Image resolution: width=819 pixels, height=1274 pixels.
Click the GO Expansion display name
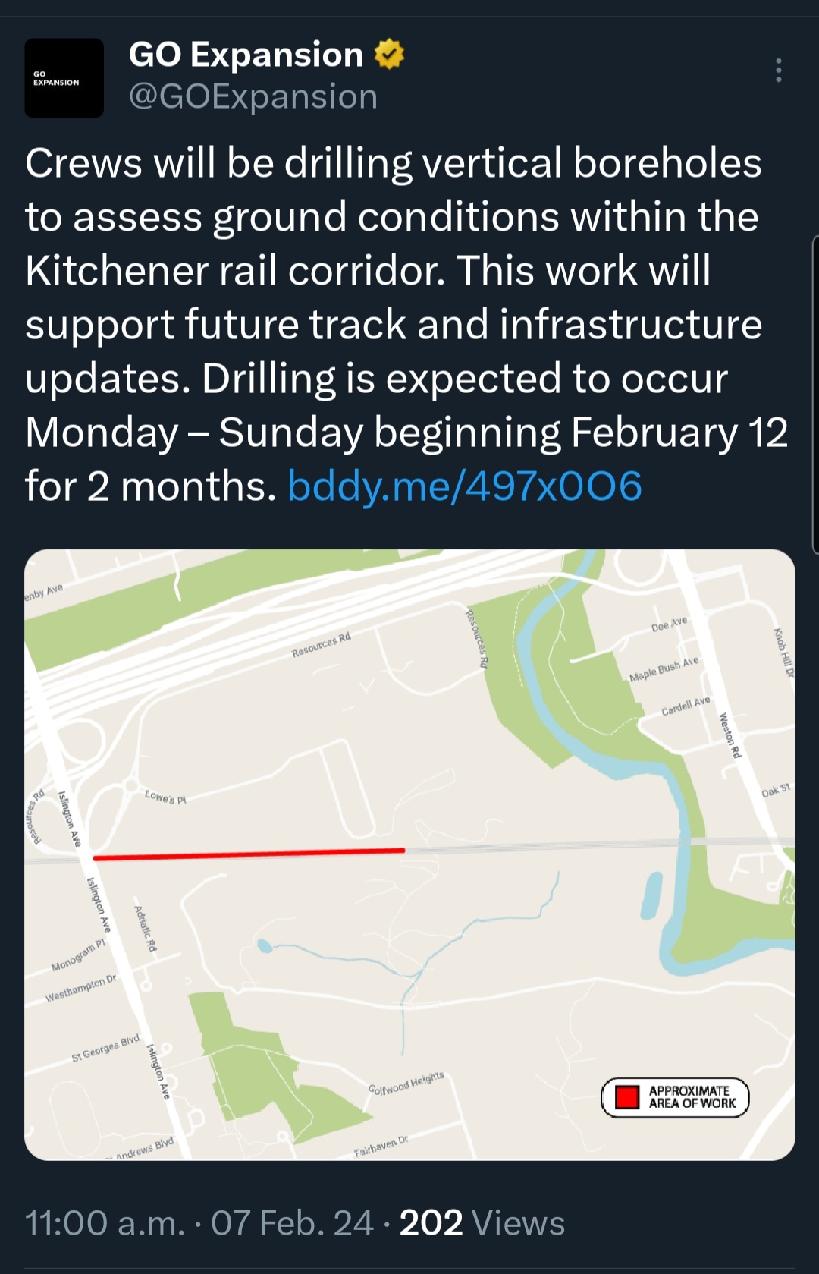[x=246, y=55]
